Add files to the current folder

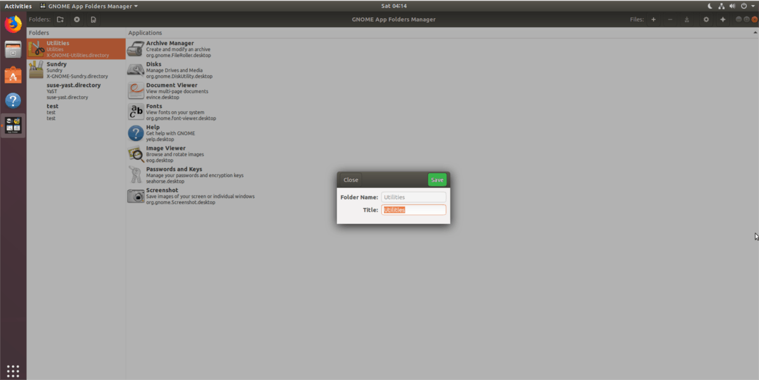(x=653, y=19)
